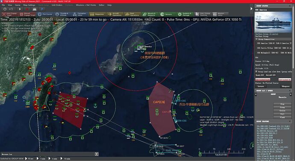
Task: Toggle the Group Lead can slow down checkbox
Action: [x=256, y=71]
